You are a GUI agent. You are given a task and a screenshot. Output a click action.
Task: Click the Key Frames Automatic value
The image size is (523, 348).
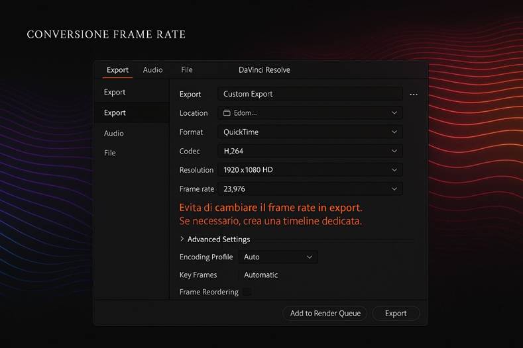(261, 275)
